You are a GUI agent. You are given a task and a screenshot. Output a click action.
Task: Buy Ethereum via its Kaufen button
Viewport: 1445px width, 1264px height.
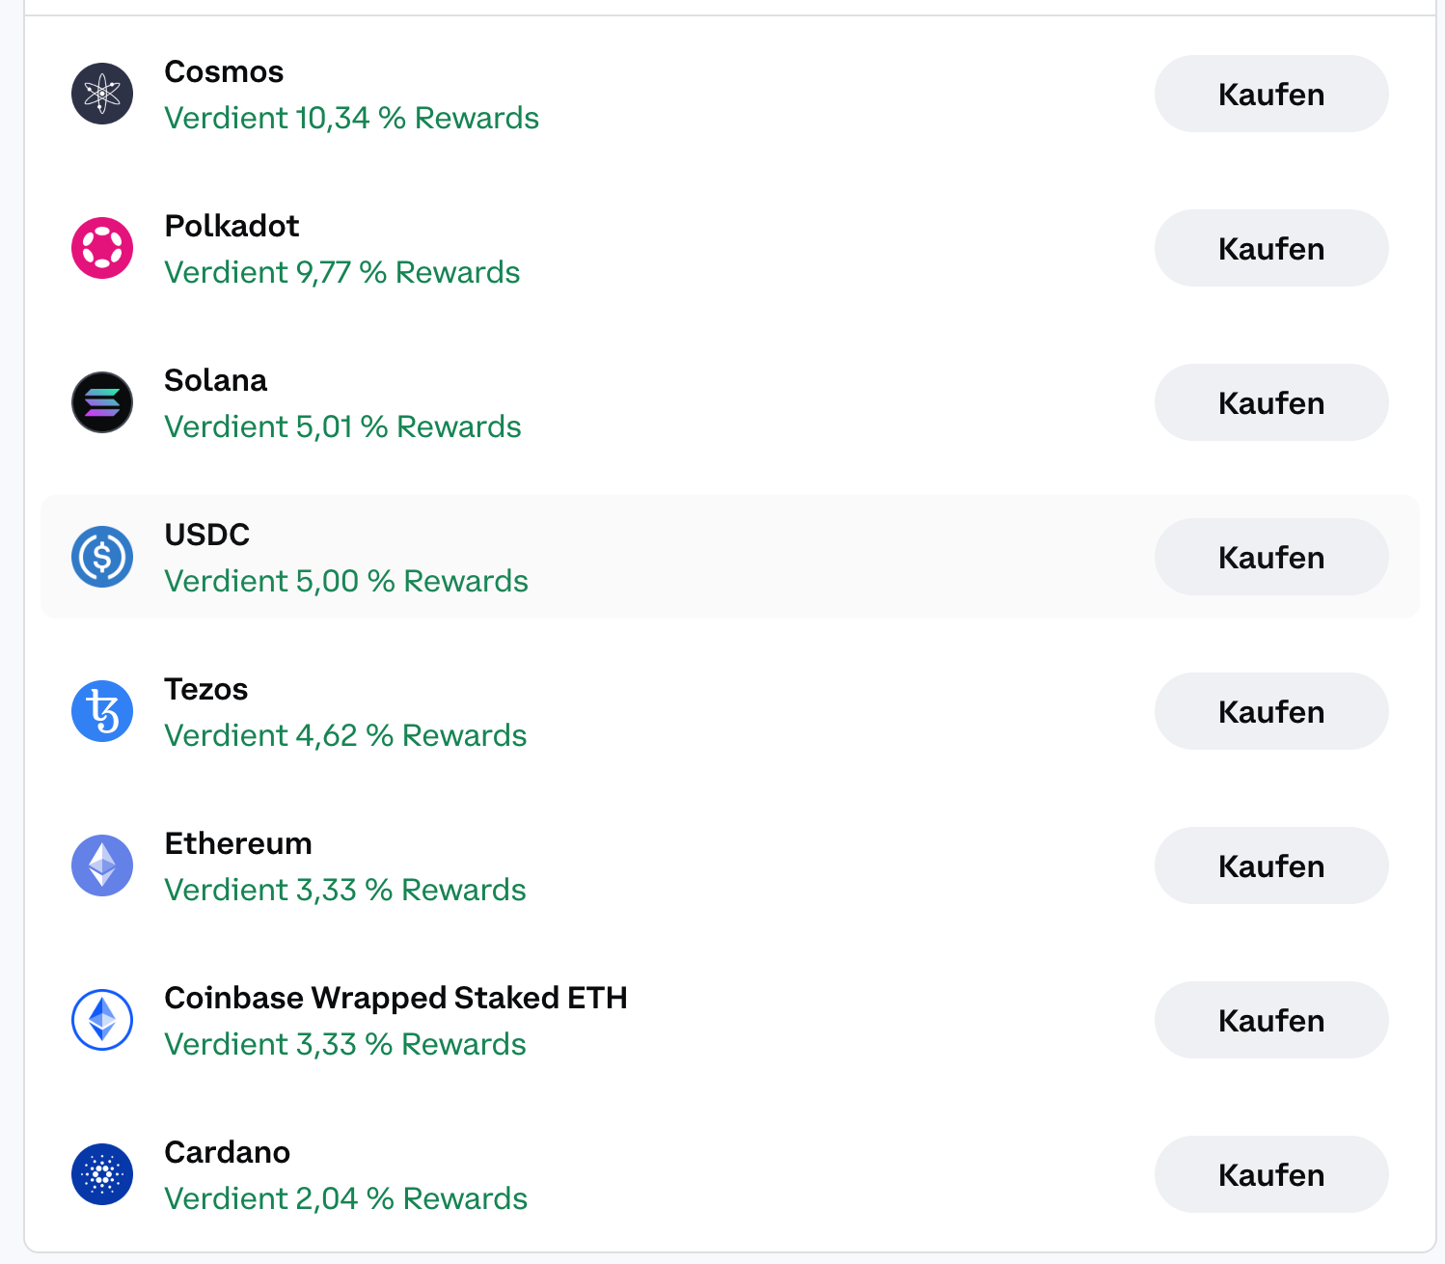pyautogui.click(x=1270, y=866)
